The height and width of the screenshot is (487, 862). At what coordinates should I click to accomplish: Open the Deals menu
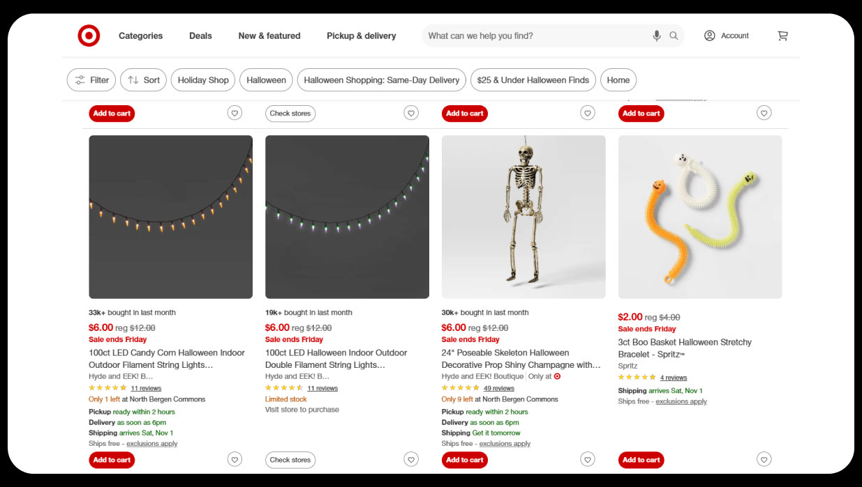[x=200, y=36]
